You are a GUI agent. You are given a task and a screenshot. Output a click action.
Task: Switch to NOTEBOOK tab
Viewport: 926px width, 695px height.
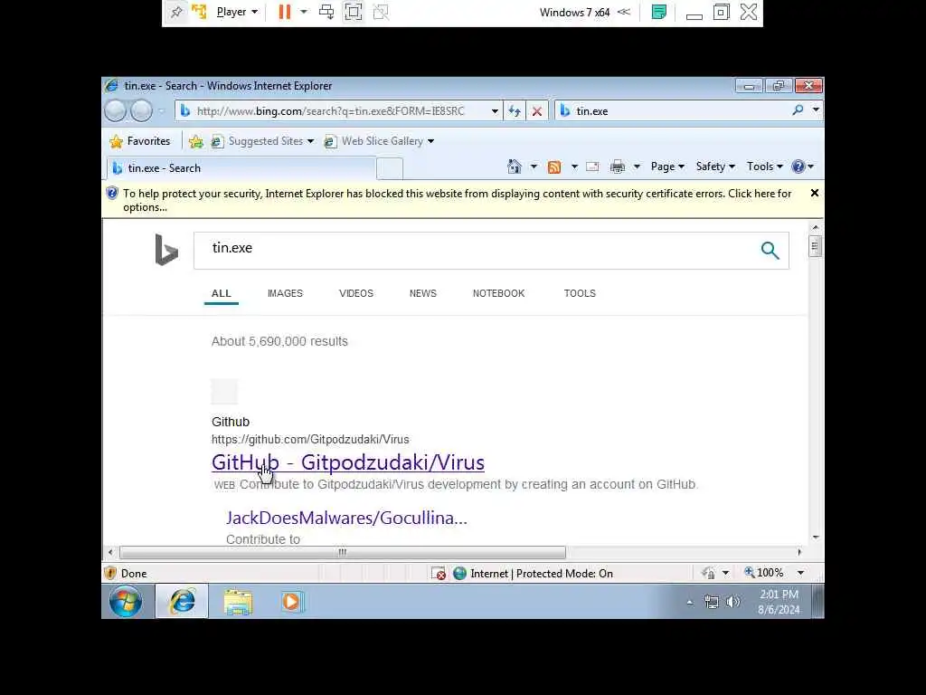[498, 294]
